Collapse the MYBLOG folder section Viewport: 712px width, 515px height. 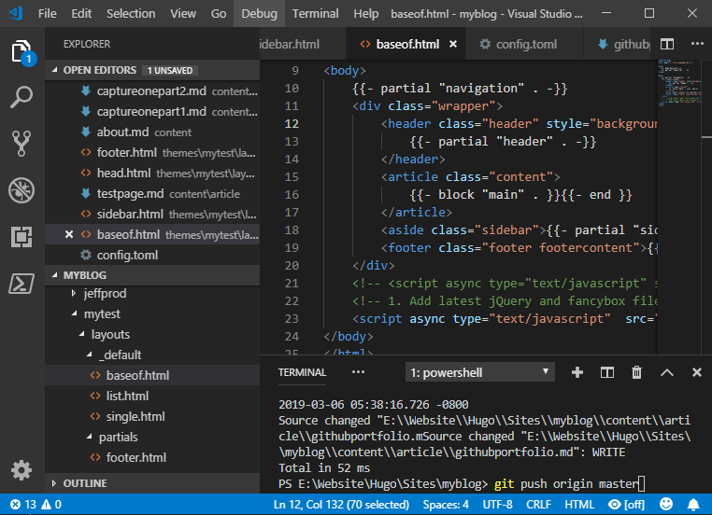coord(55,275)
